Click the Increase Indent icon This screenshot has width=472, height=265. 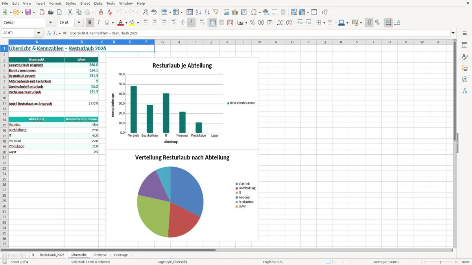300,23
